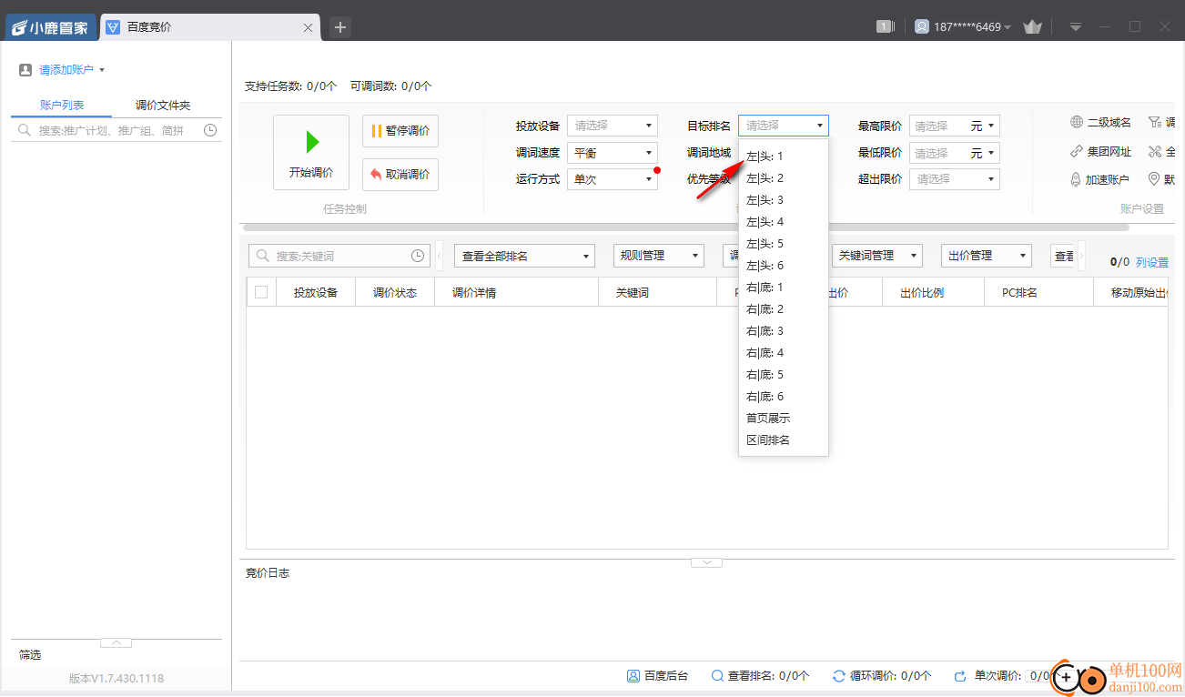1185x697 pixels.
Task: Click the clock icon in keyword search box
Action: [419, 257]
